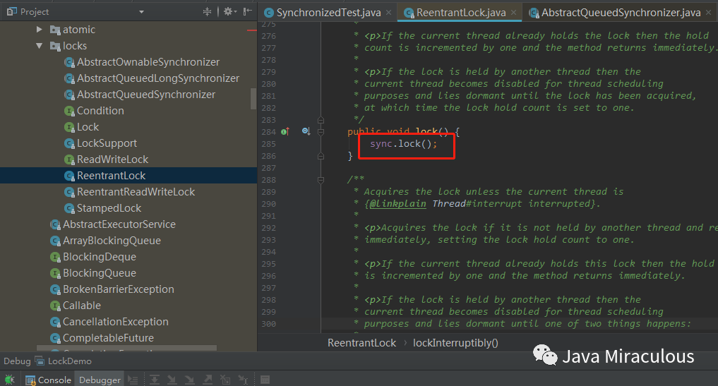Viewport: 718px width, 386px height.
Task: Select the Lock interface in tree
Action: tap(82, 127)
